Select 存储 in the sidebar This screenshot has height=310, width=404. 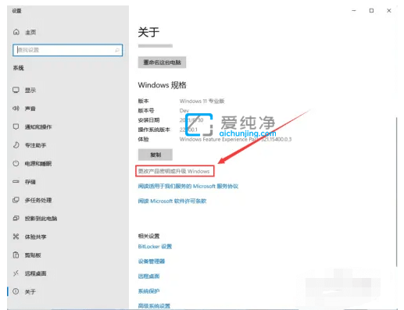(30, 182)
